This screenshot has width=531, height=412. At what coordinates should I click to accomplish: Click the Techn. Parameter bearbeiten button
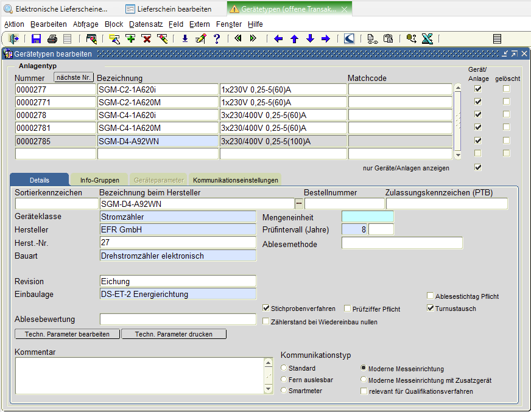pos(67,334)
